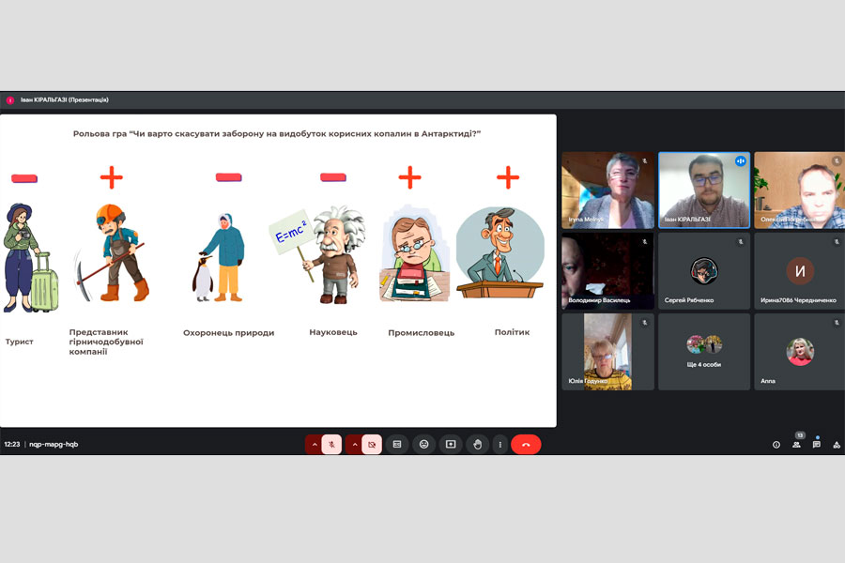Click the 12:23 meeting clock
The width and height of the screenshot is (845, 563).
coord(12,445)
